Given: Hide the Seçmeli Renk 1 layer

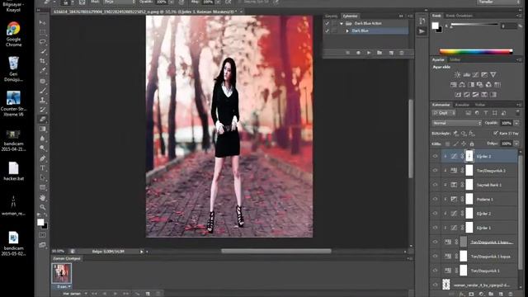Looking at the screenshot, I should click(x=435, y=185).
